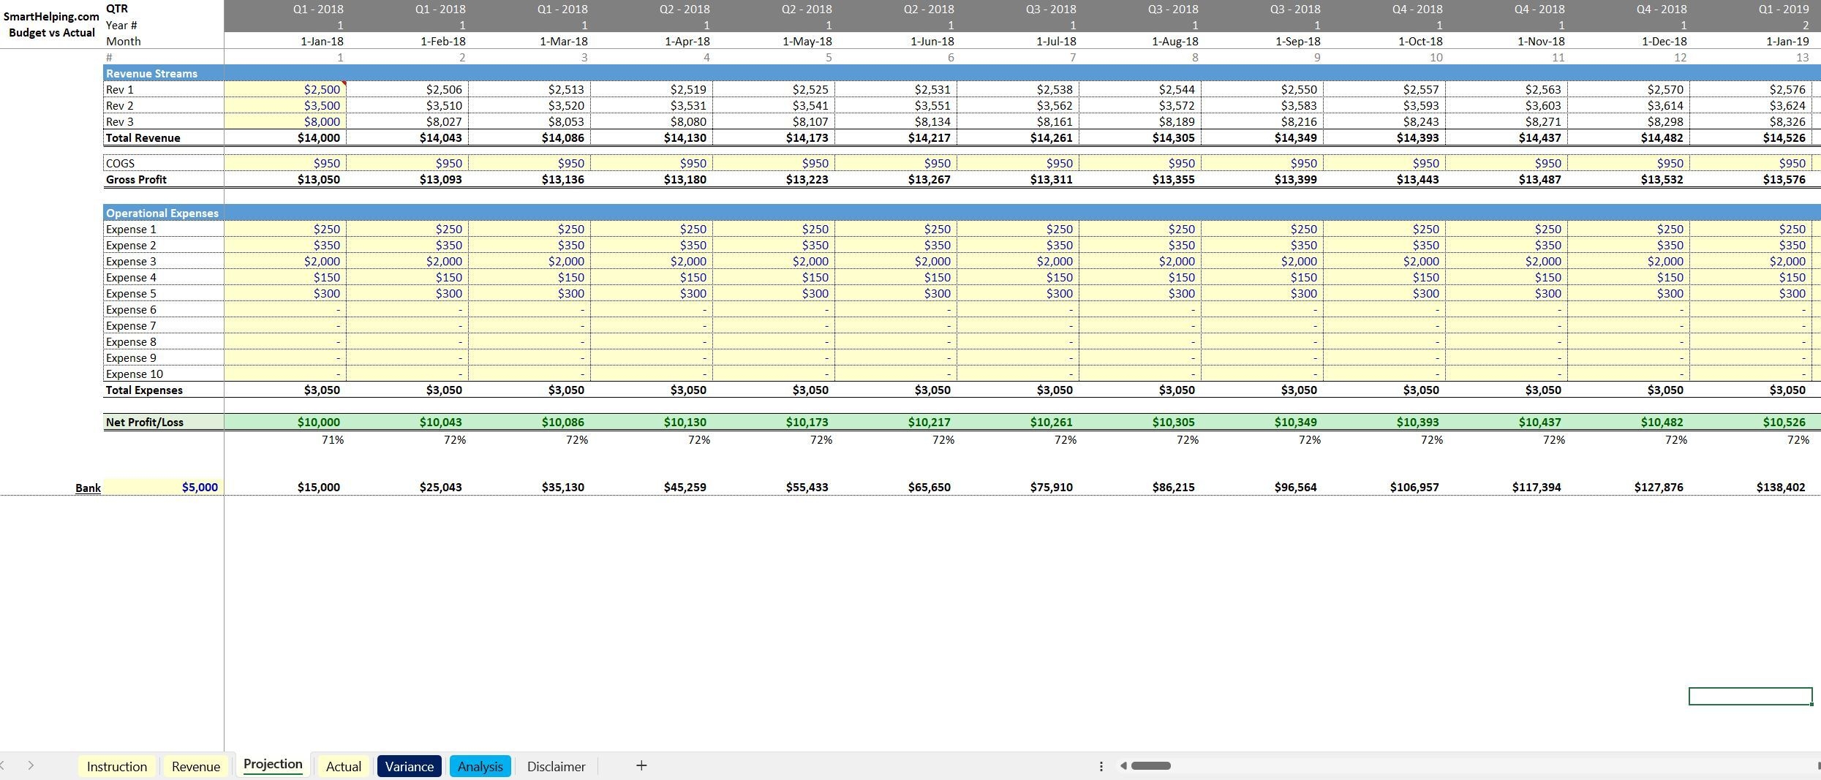Click the horizontal scrollbar left arrow

click(x=1123, y=766)
